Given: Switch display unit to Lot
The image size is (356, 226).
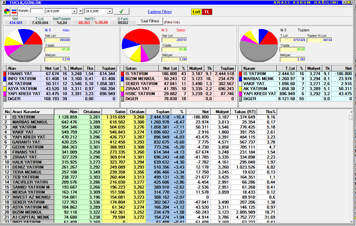Looking at the screenshot, I should click(x=197, y=12).
